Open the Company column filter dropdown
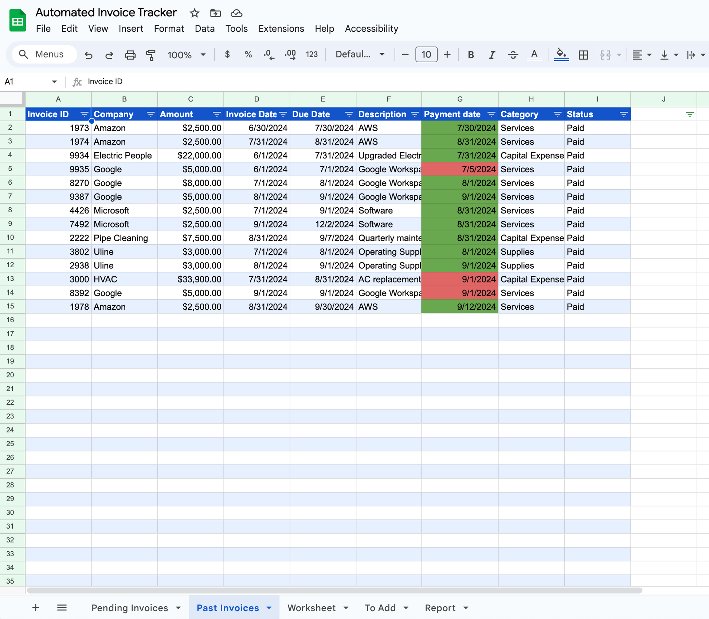 click(150, 114)
